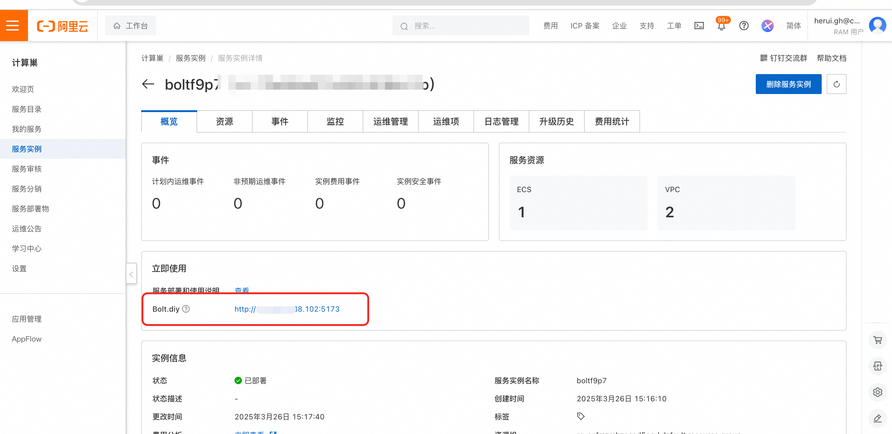Click the shopping cart icon on the right

(x=877, y=340)
